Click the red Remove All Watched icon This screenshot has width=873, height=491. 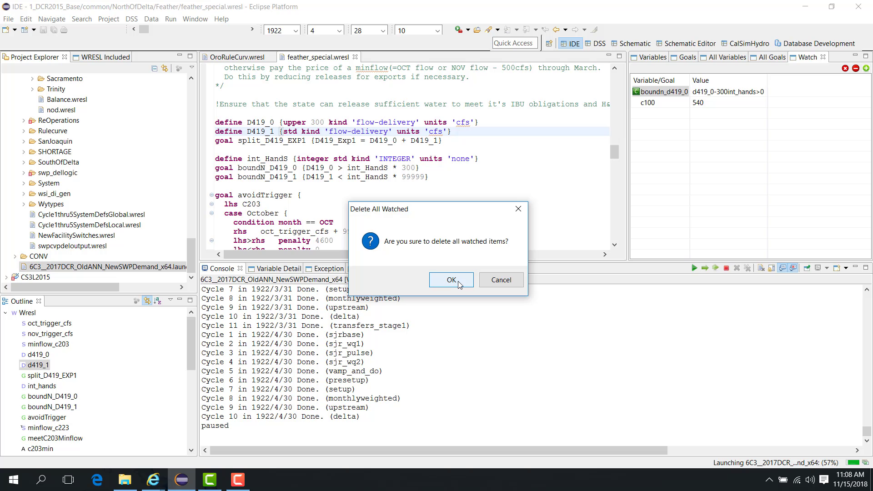(x=845, y=68)
